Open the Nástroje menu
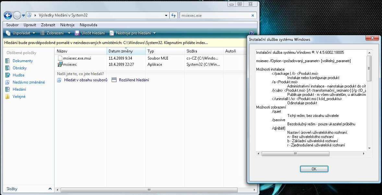Image resolution: width=382 pixels, height=195 pixels. point(67,25)
